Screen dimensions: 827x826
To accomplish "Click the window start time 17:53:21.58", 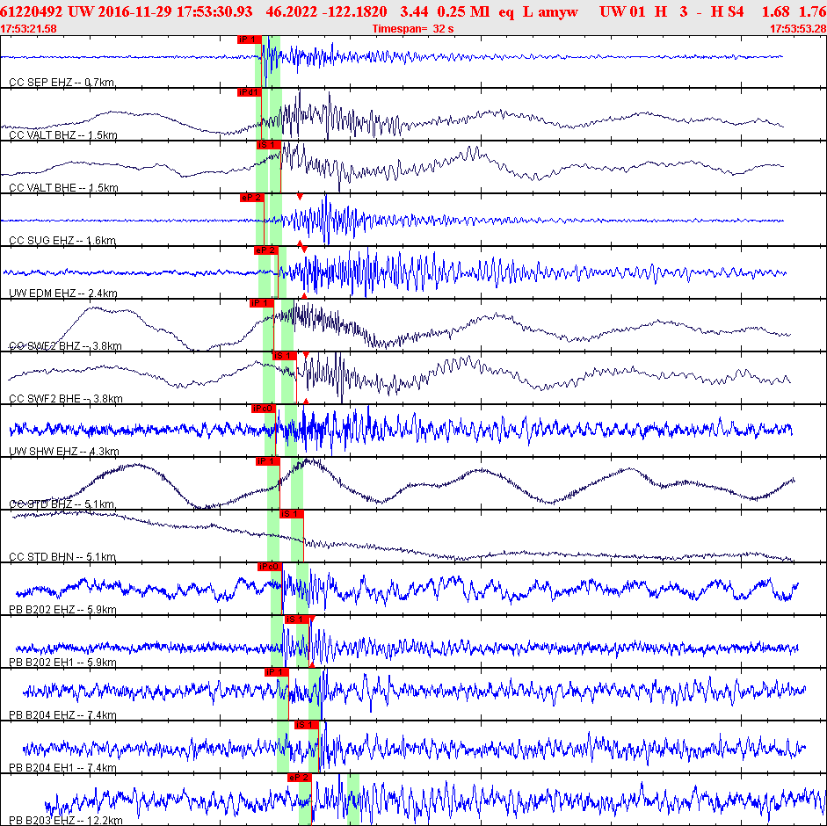I will pos(28,29).
